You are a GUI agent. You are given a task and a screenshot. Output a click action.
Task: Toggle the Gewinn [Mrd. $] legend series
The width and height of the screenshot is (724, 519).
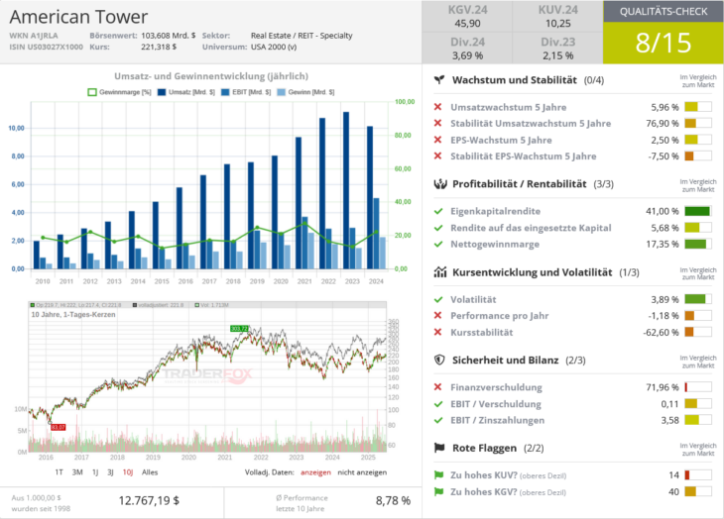(x=305, y=92)
